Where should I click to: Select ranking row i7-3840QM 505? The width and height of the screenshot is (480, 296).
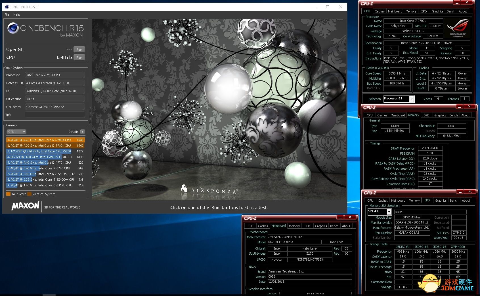coord(45,180)
